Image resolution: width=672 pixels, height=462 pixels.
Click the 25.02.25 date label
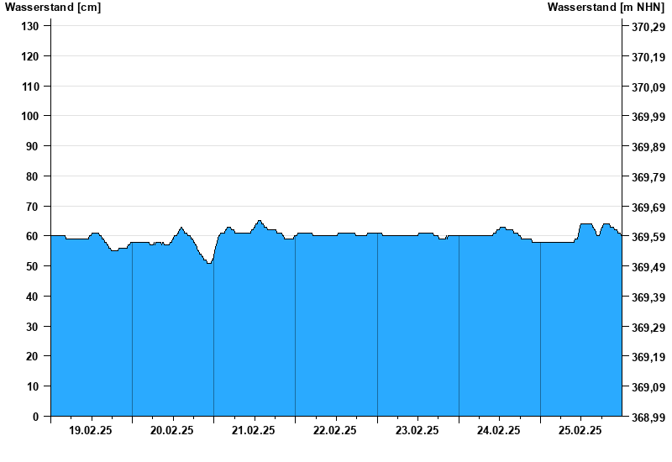click(x=580, y=430)
